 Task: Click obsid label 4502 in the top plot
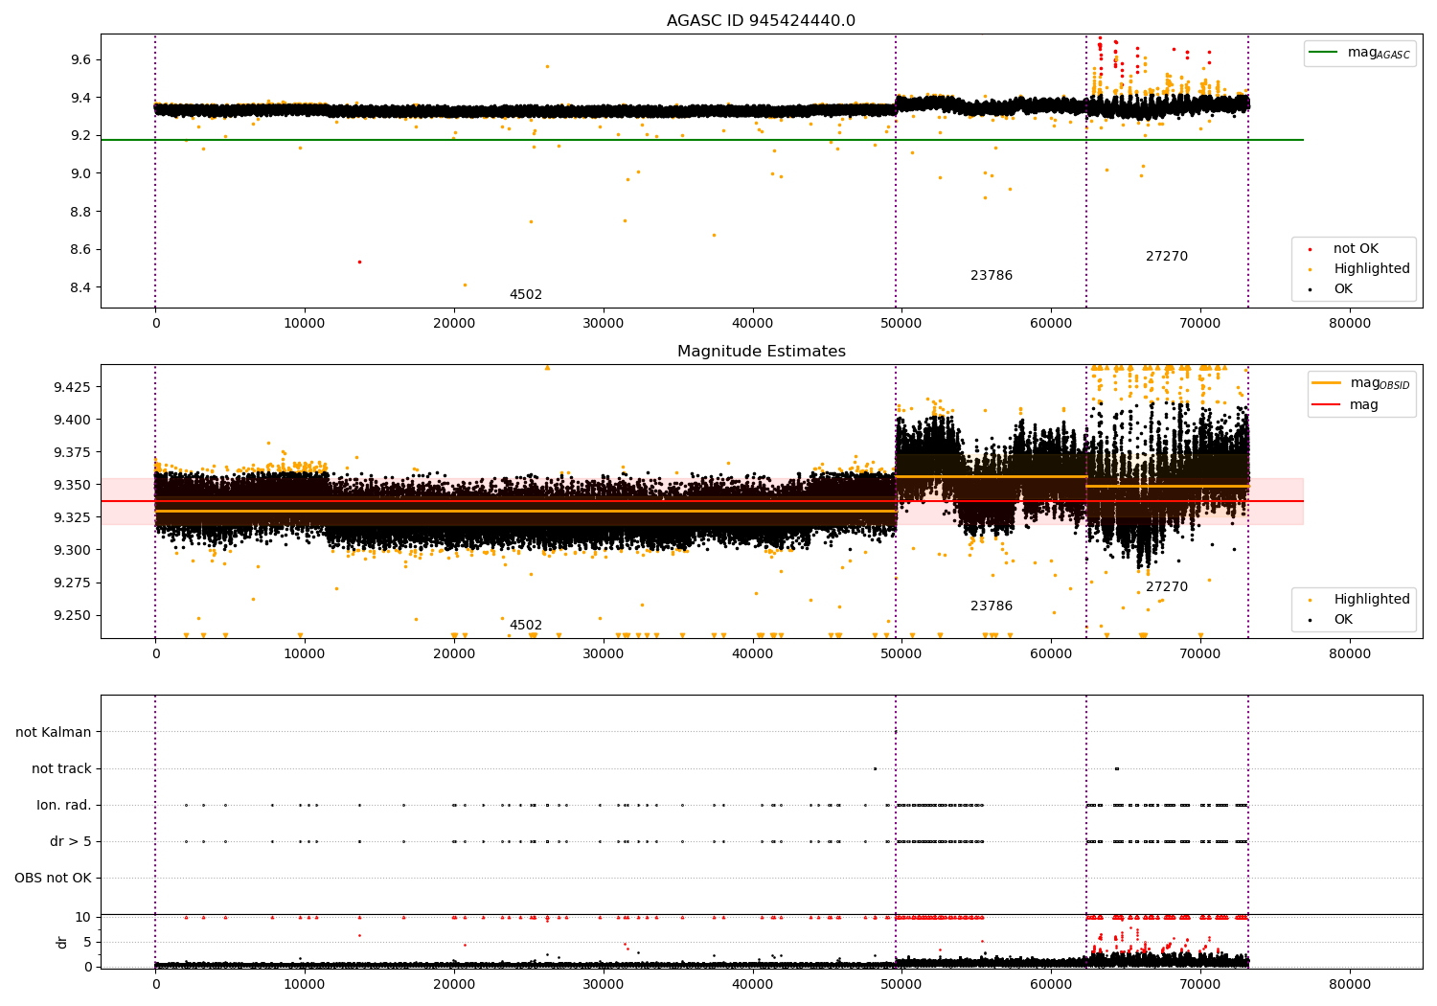tap(525, 295)
